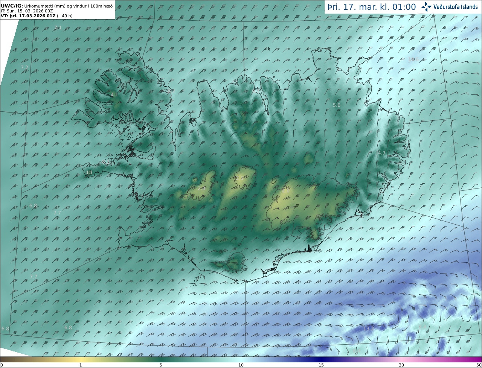Click the '1' tick on the color scale

[x=81, y=365]
